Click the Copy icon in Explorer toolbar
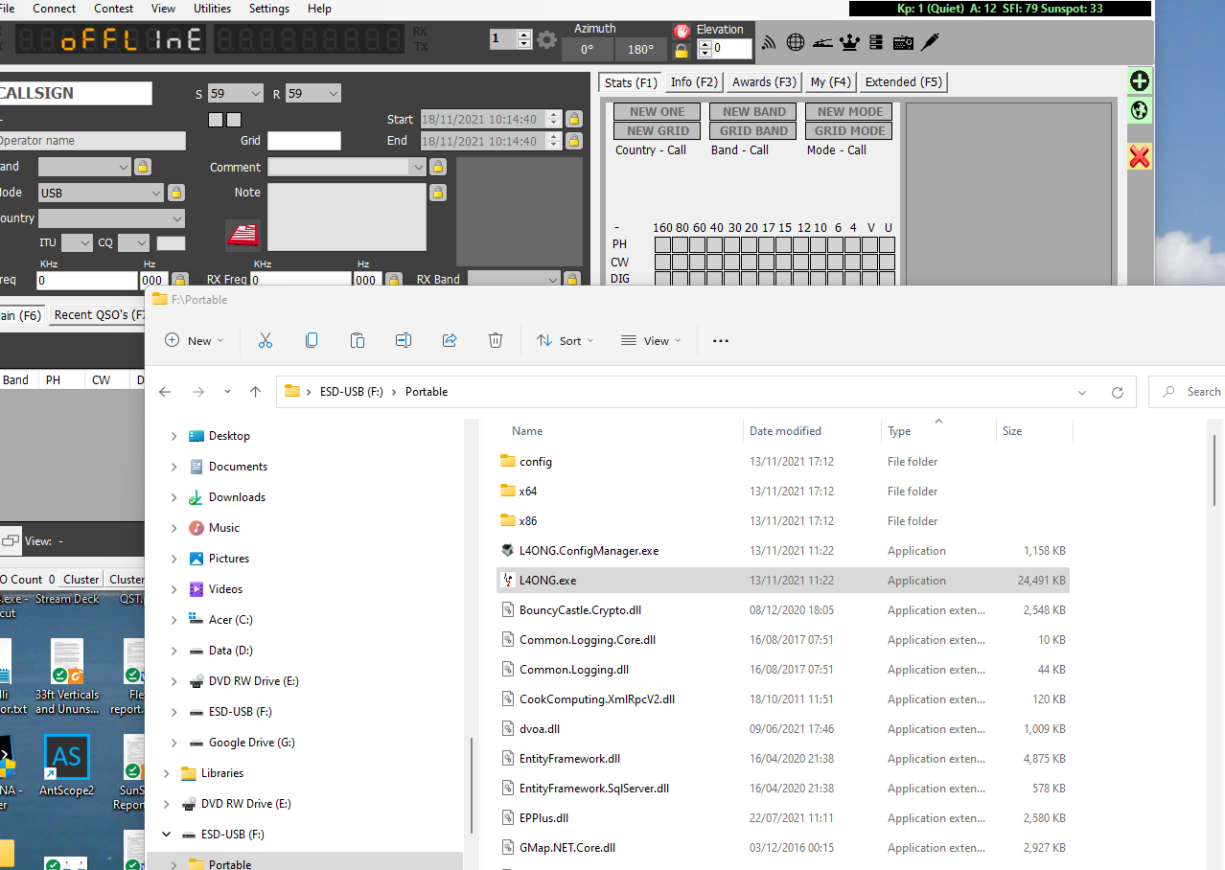The height and width of the screenshot is (870, 1225). click(x=312, y=340)
